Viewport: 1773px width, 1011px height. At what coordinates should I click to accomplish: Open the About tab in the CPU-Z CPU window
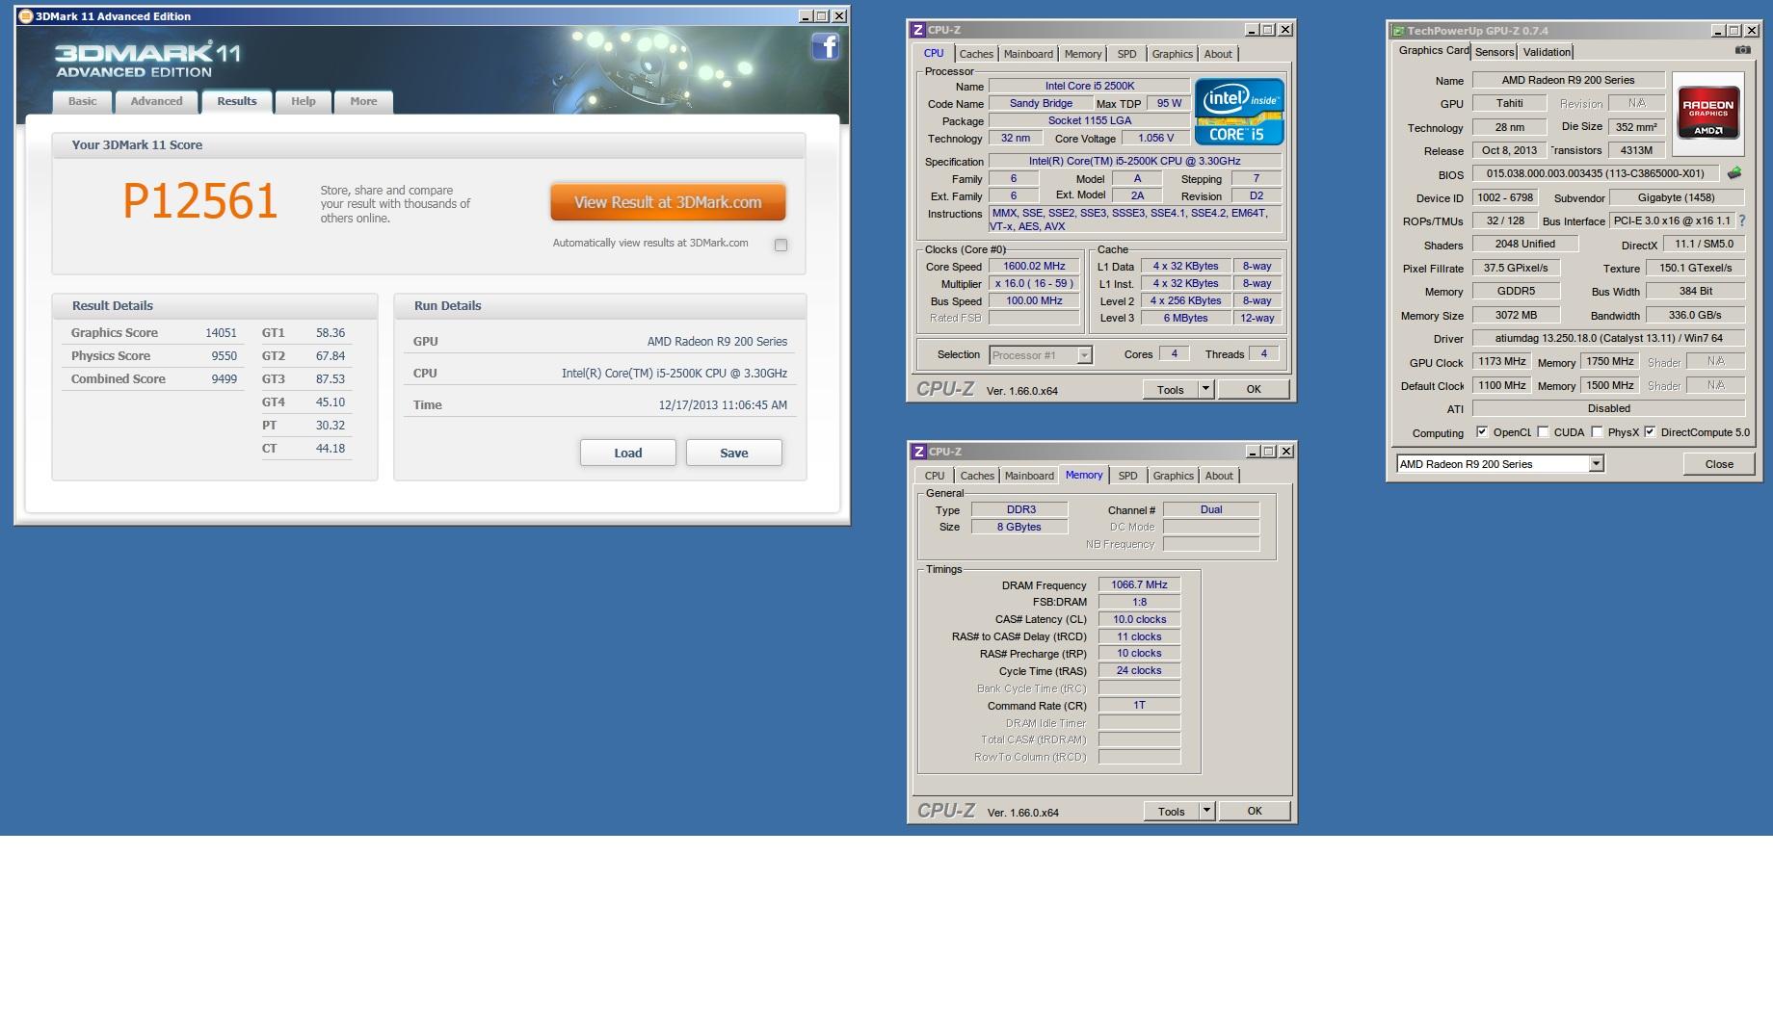1218,54
